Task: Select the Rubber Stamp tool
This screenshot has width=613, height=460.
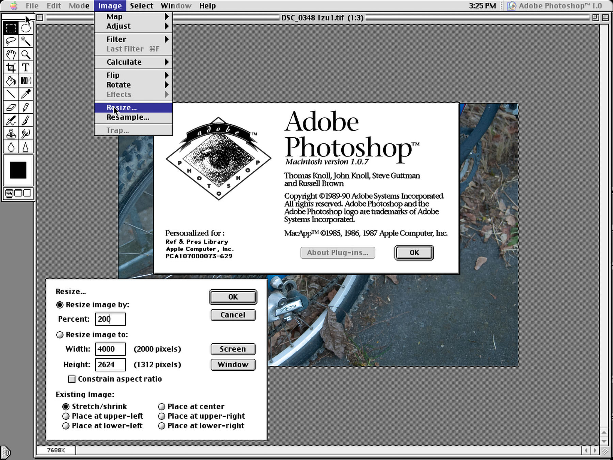Action: [x=11, y=134]
